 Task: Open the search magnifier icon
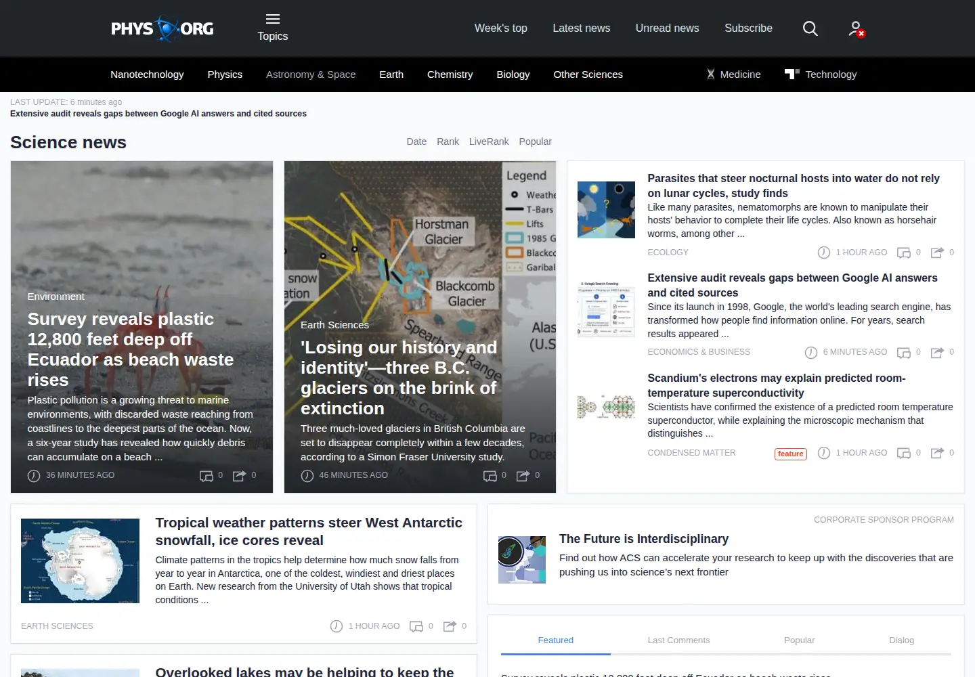[x=810, y=28]
